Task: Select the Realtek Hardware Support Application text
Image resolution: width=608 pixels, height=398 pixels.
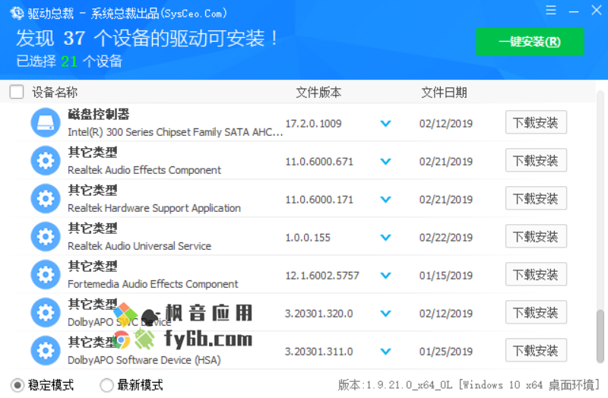Action: coord(154,208)
